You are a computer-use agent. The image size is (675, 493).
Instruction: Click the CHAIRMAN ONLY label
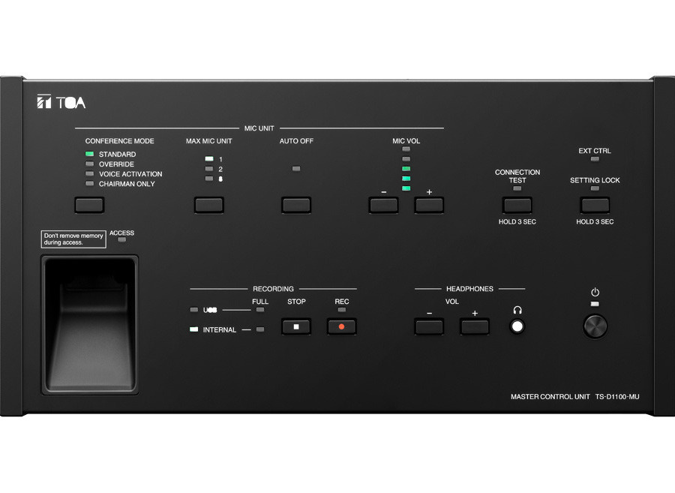coord(127,184)
